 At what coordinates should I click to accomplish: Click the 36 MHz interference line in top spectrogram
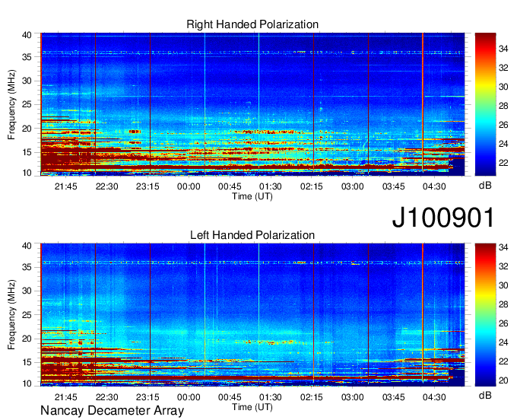coord(252,52)
